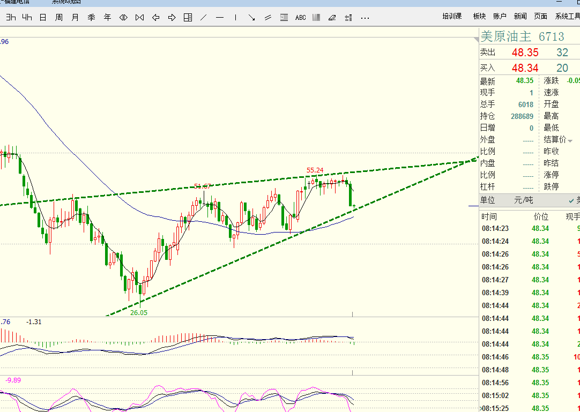The height and width of the screenshot is (412, 580).
Task: Select the 08:14:23 tick row
Action: coord(529,229)
